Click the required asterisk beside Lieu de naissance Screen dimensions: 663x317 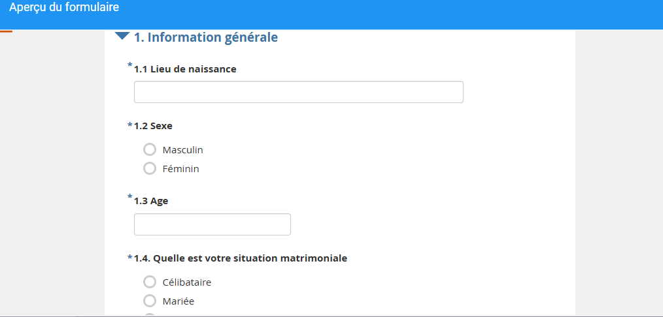pos(130,66)
